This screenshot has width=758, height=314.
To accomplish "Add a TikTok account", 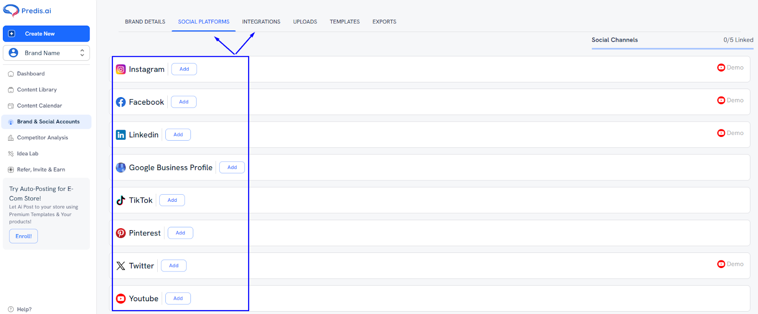I will (x=172, y=200).
